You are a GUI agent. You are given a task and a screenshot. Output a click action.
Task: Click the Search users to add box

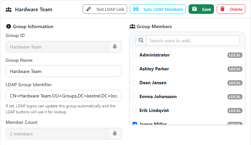pyautogui.click(x=193, y=41)
